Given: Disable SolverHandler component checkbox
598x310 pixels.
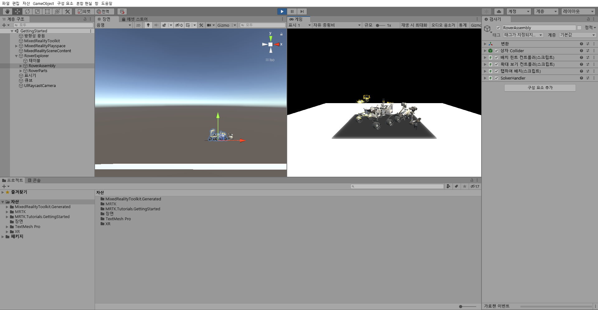Looking at the screenshot, I should click(496, 78).
